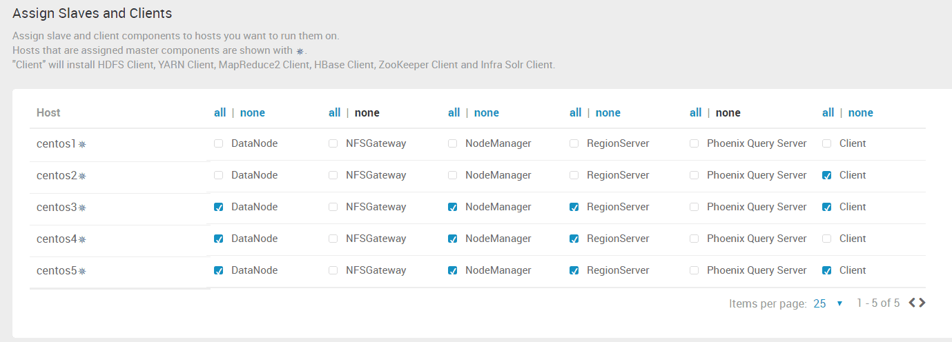Click the centos3 host name

(57, 207)
